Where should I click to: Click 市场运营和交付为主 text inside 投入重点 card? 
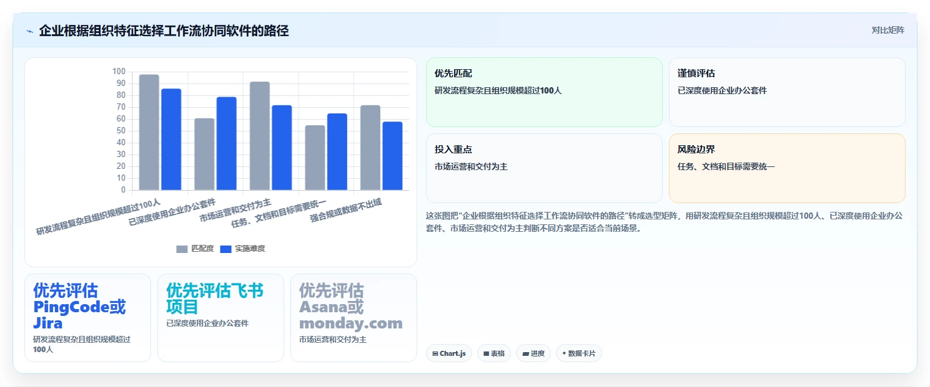pos(471,166)
